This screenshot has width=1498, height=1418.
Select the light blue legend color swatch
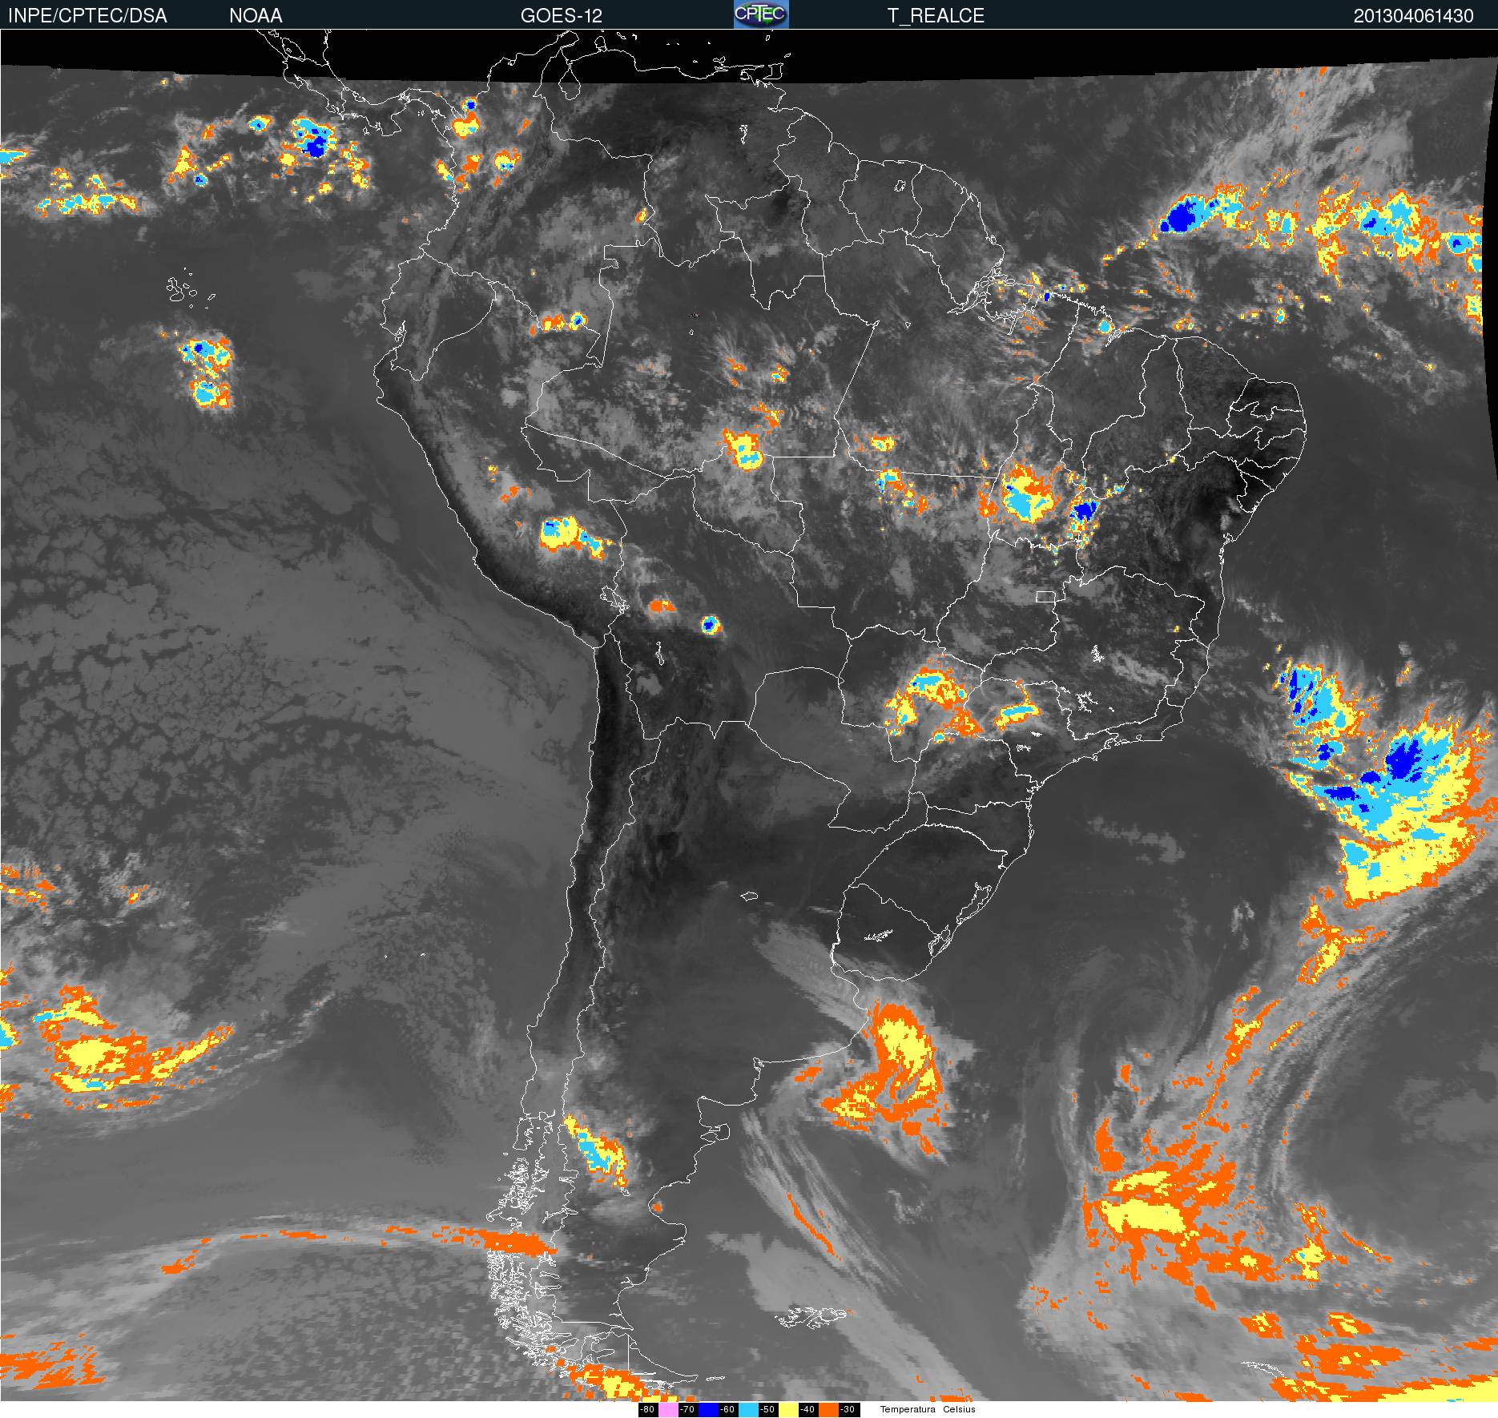coord(748,1410)
